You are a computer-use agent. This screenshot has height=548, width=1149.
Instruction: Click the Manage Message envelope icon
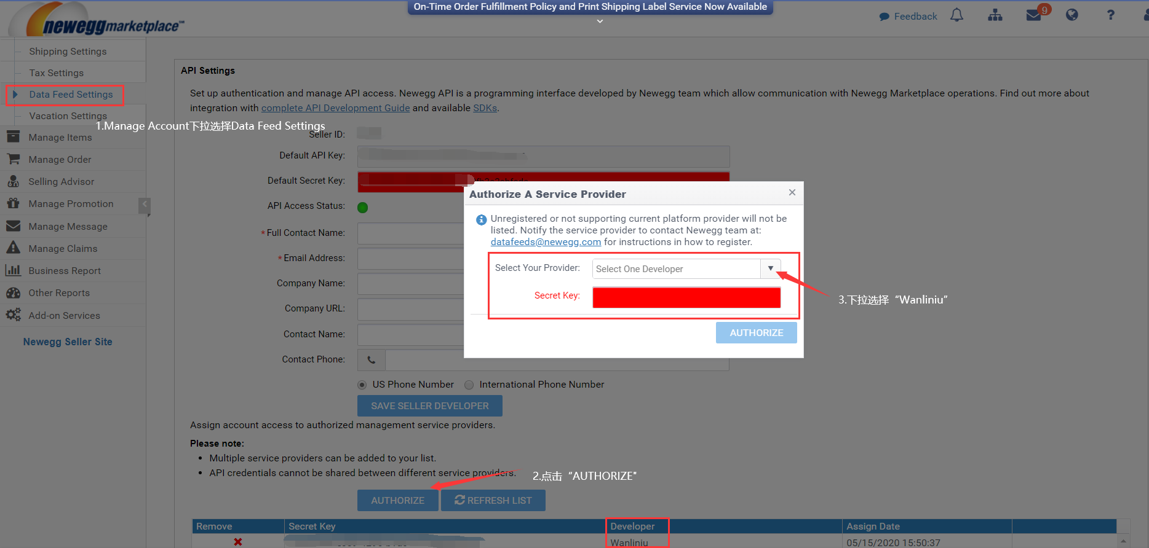pyautogui.click(x=13, y=226)
